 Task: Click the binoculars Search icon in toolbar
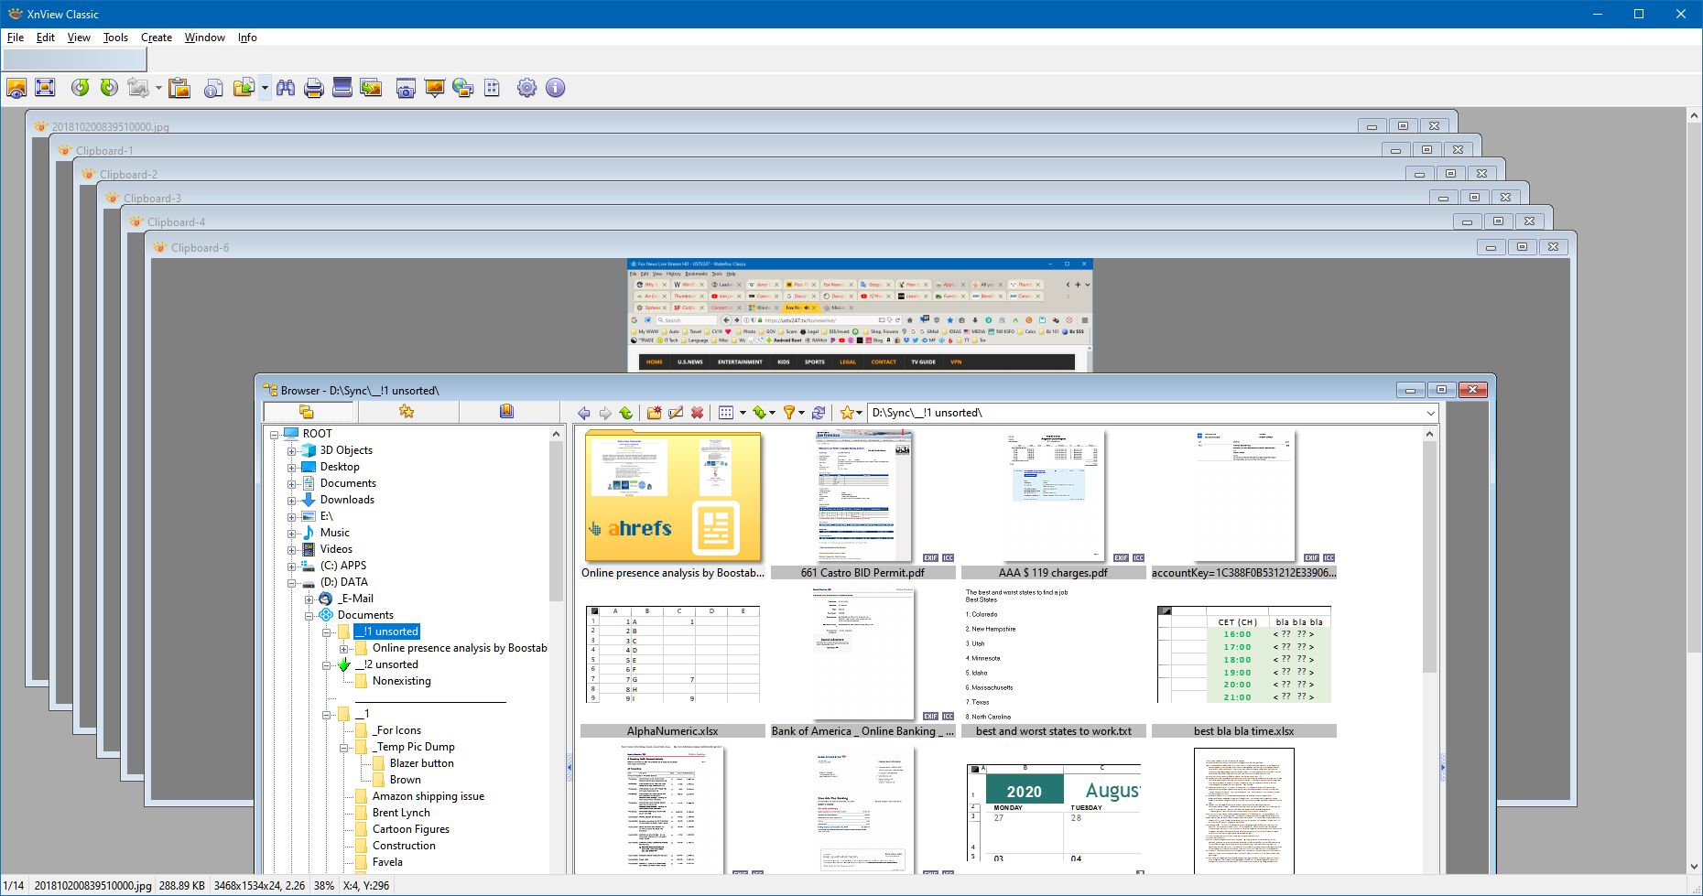[x=286, y=88]
